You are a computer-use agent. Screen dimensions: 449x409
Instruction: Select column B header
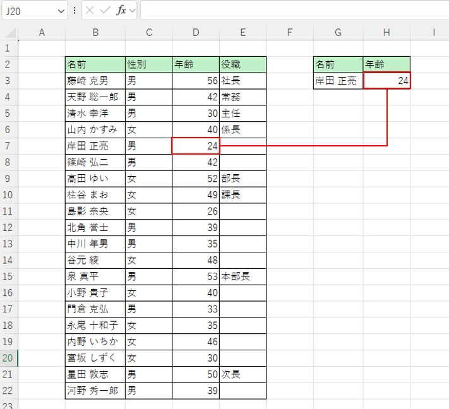click(95, 33)
